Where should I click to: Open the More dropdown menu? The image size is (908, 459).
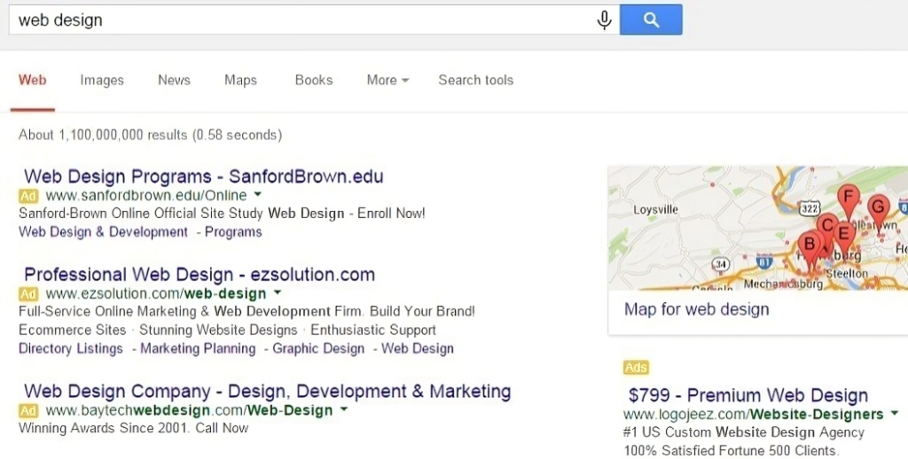[387, 80]
